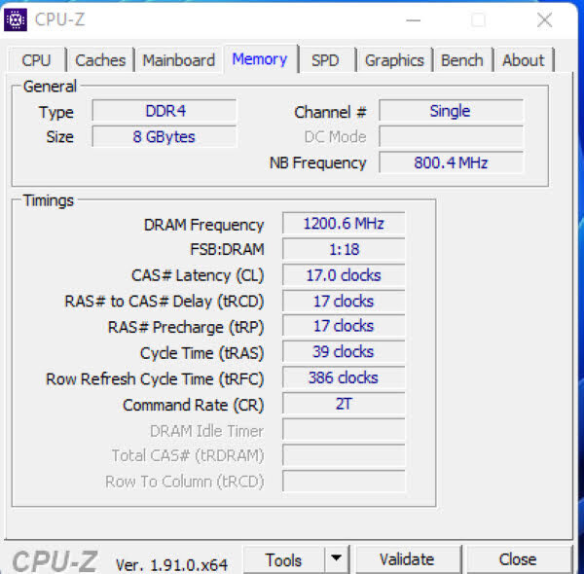Open the Bench tab

(x=462, y=60)
